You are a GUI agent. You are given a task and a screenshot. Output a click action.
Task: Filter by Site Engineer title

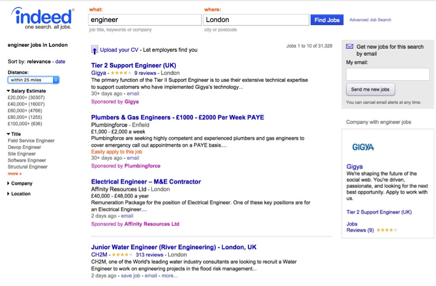coord(22,154)
